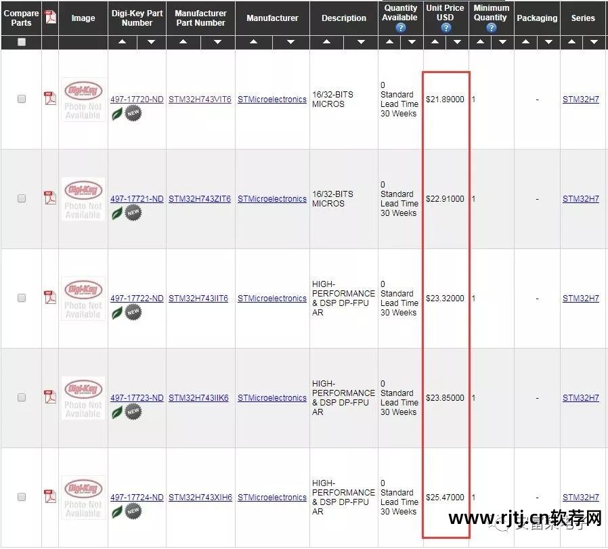The height and width of the screenshot is (549, 608).
Task: Sort Manufacturer Part Number descending arrow
Action: coord(217,42)
